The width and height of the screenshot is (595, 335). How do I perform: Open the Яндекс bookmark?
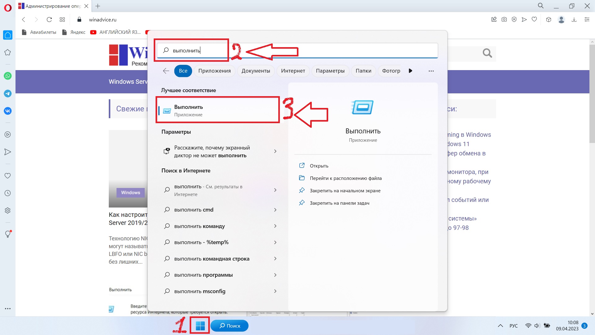coord(74,32)
